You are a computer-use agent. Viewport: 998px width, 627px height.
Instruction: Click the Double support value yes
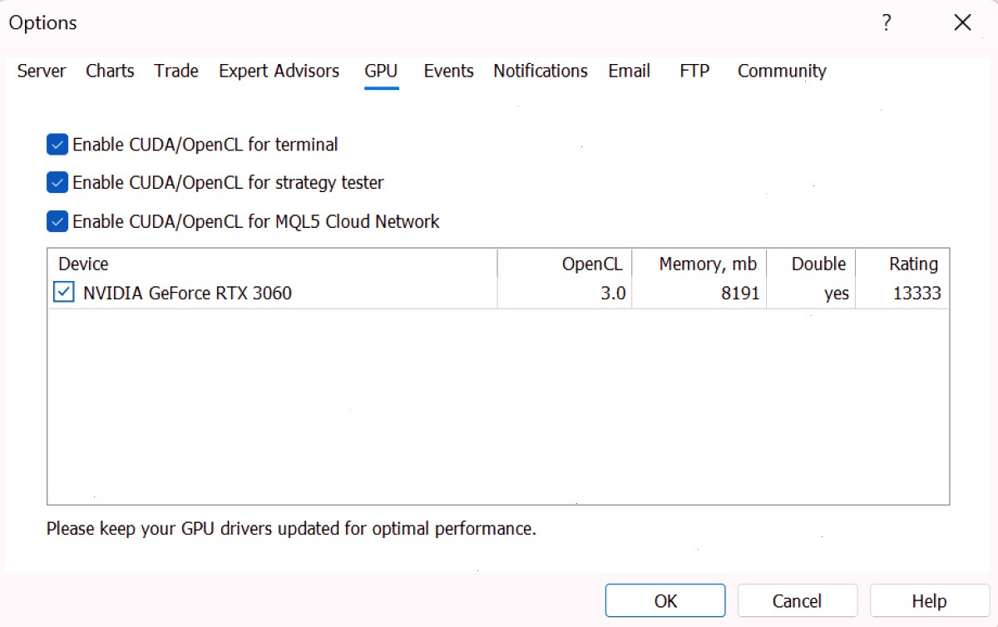[837, 294]
